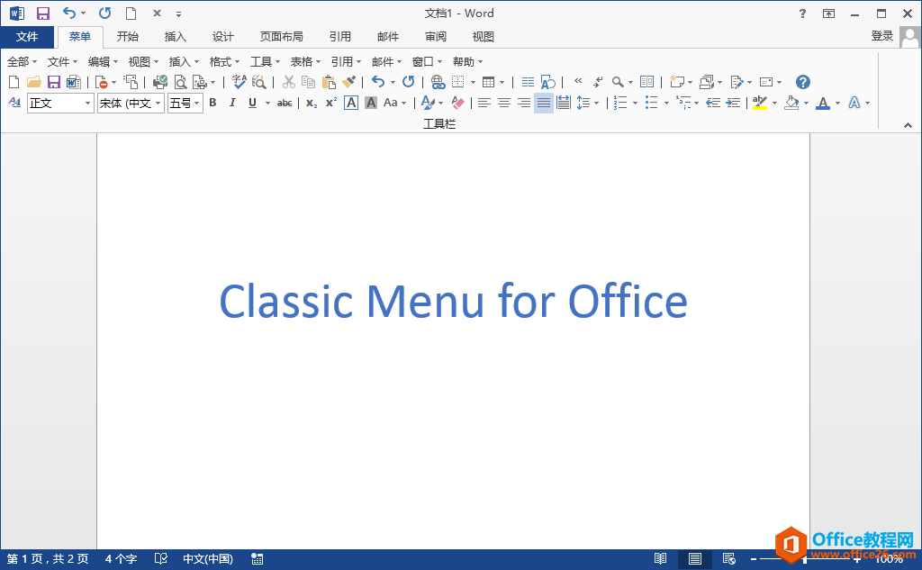This screenshot has width=922, height=570.
Task: Click the proofing book icon in status bar
Action: click(x=160, y=559)
